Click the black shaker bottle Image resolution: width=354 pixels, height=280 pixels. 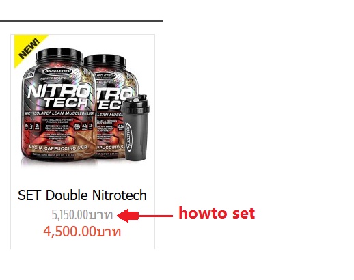[x=135, y=128]
